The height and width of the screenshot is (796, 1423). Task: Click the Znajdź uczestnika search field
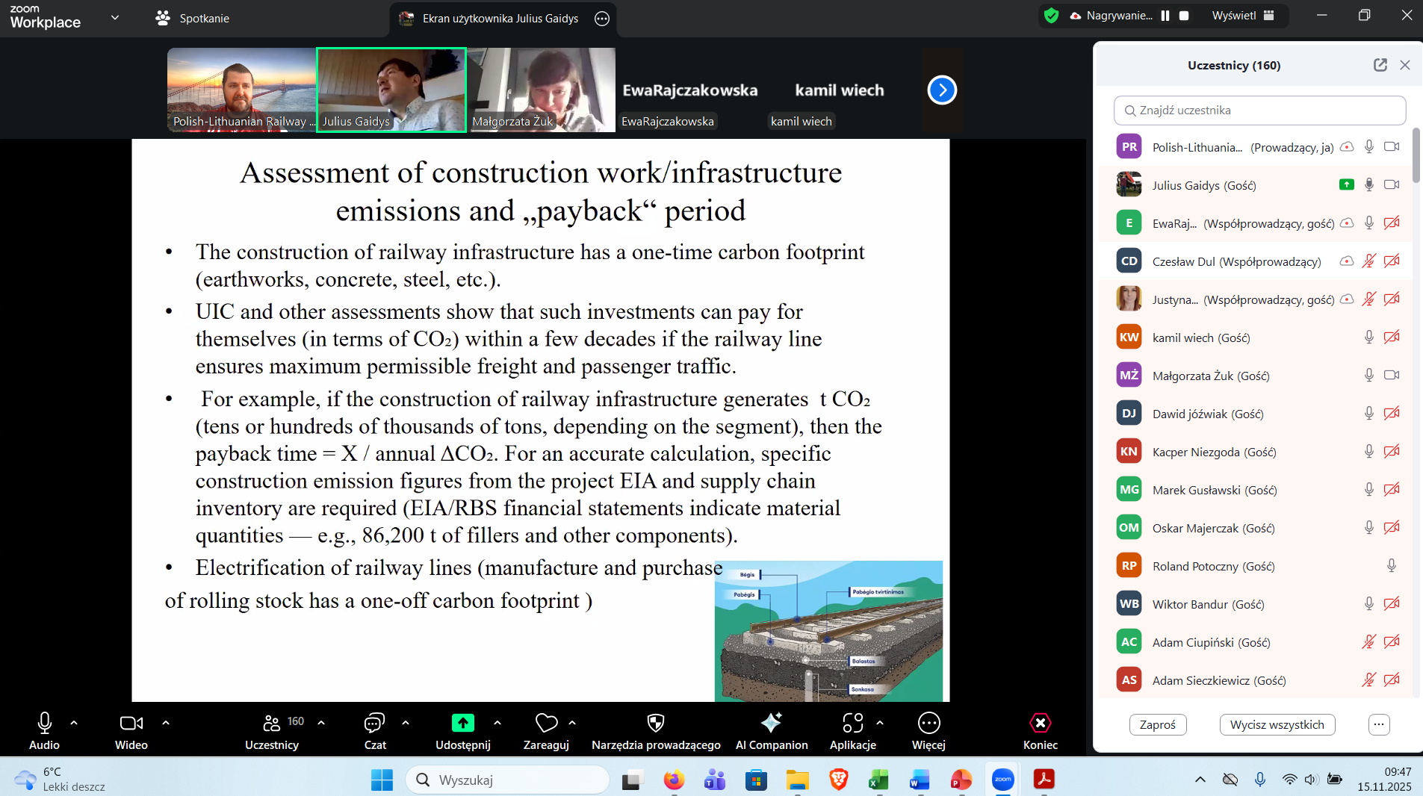click(1259, 111)
